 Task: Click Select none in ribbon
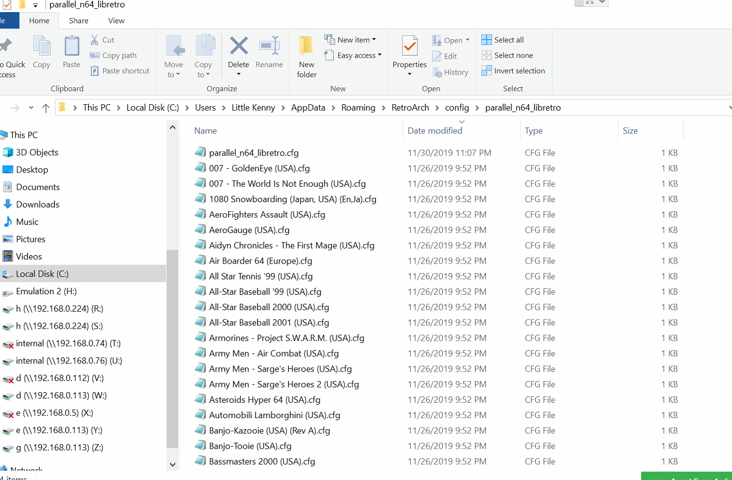(507, 55)
